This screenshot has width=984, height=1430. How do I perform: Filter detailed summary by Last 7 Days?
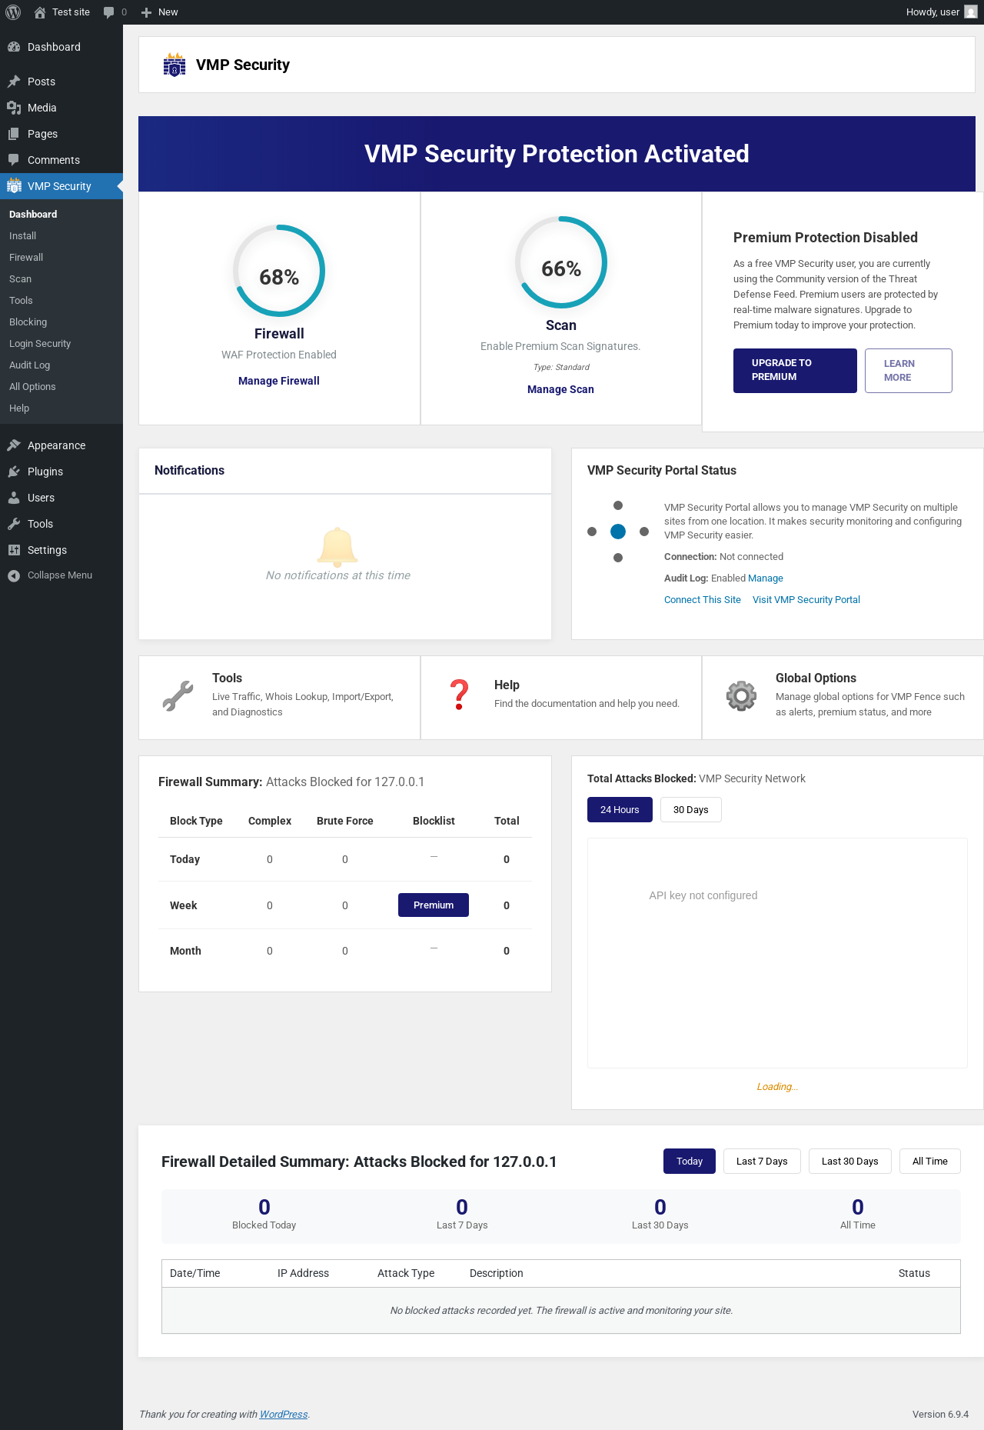coord(762,1162)
